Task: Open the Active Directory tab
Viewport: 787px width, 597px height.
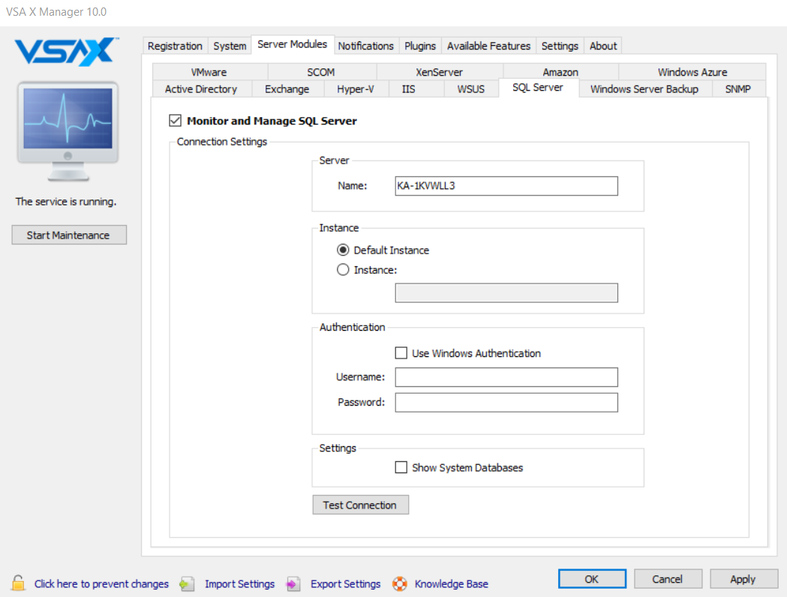Action: (x=201, y=89)
